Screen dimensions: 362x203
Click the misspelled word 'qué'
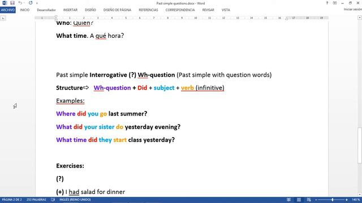(101, 36)
